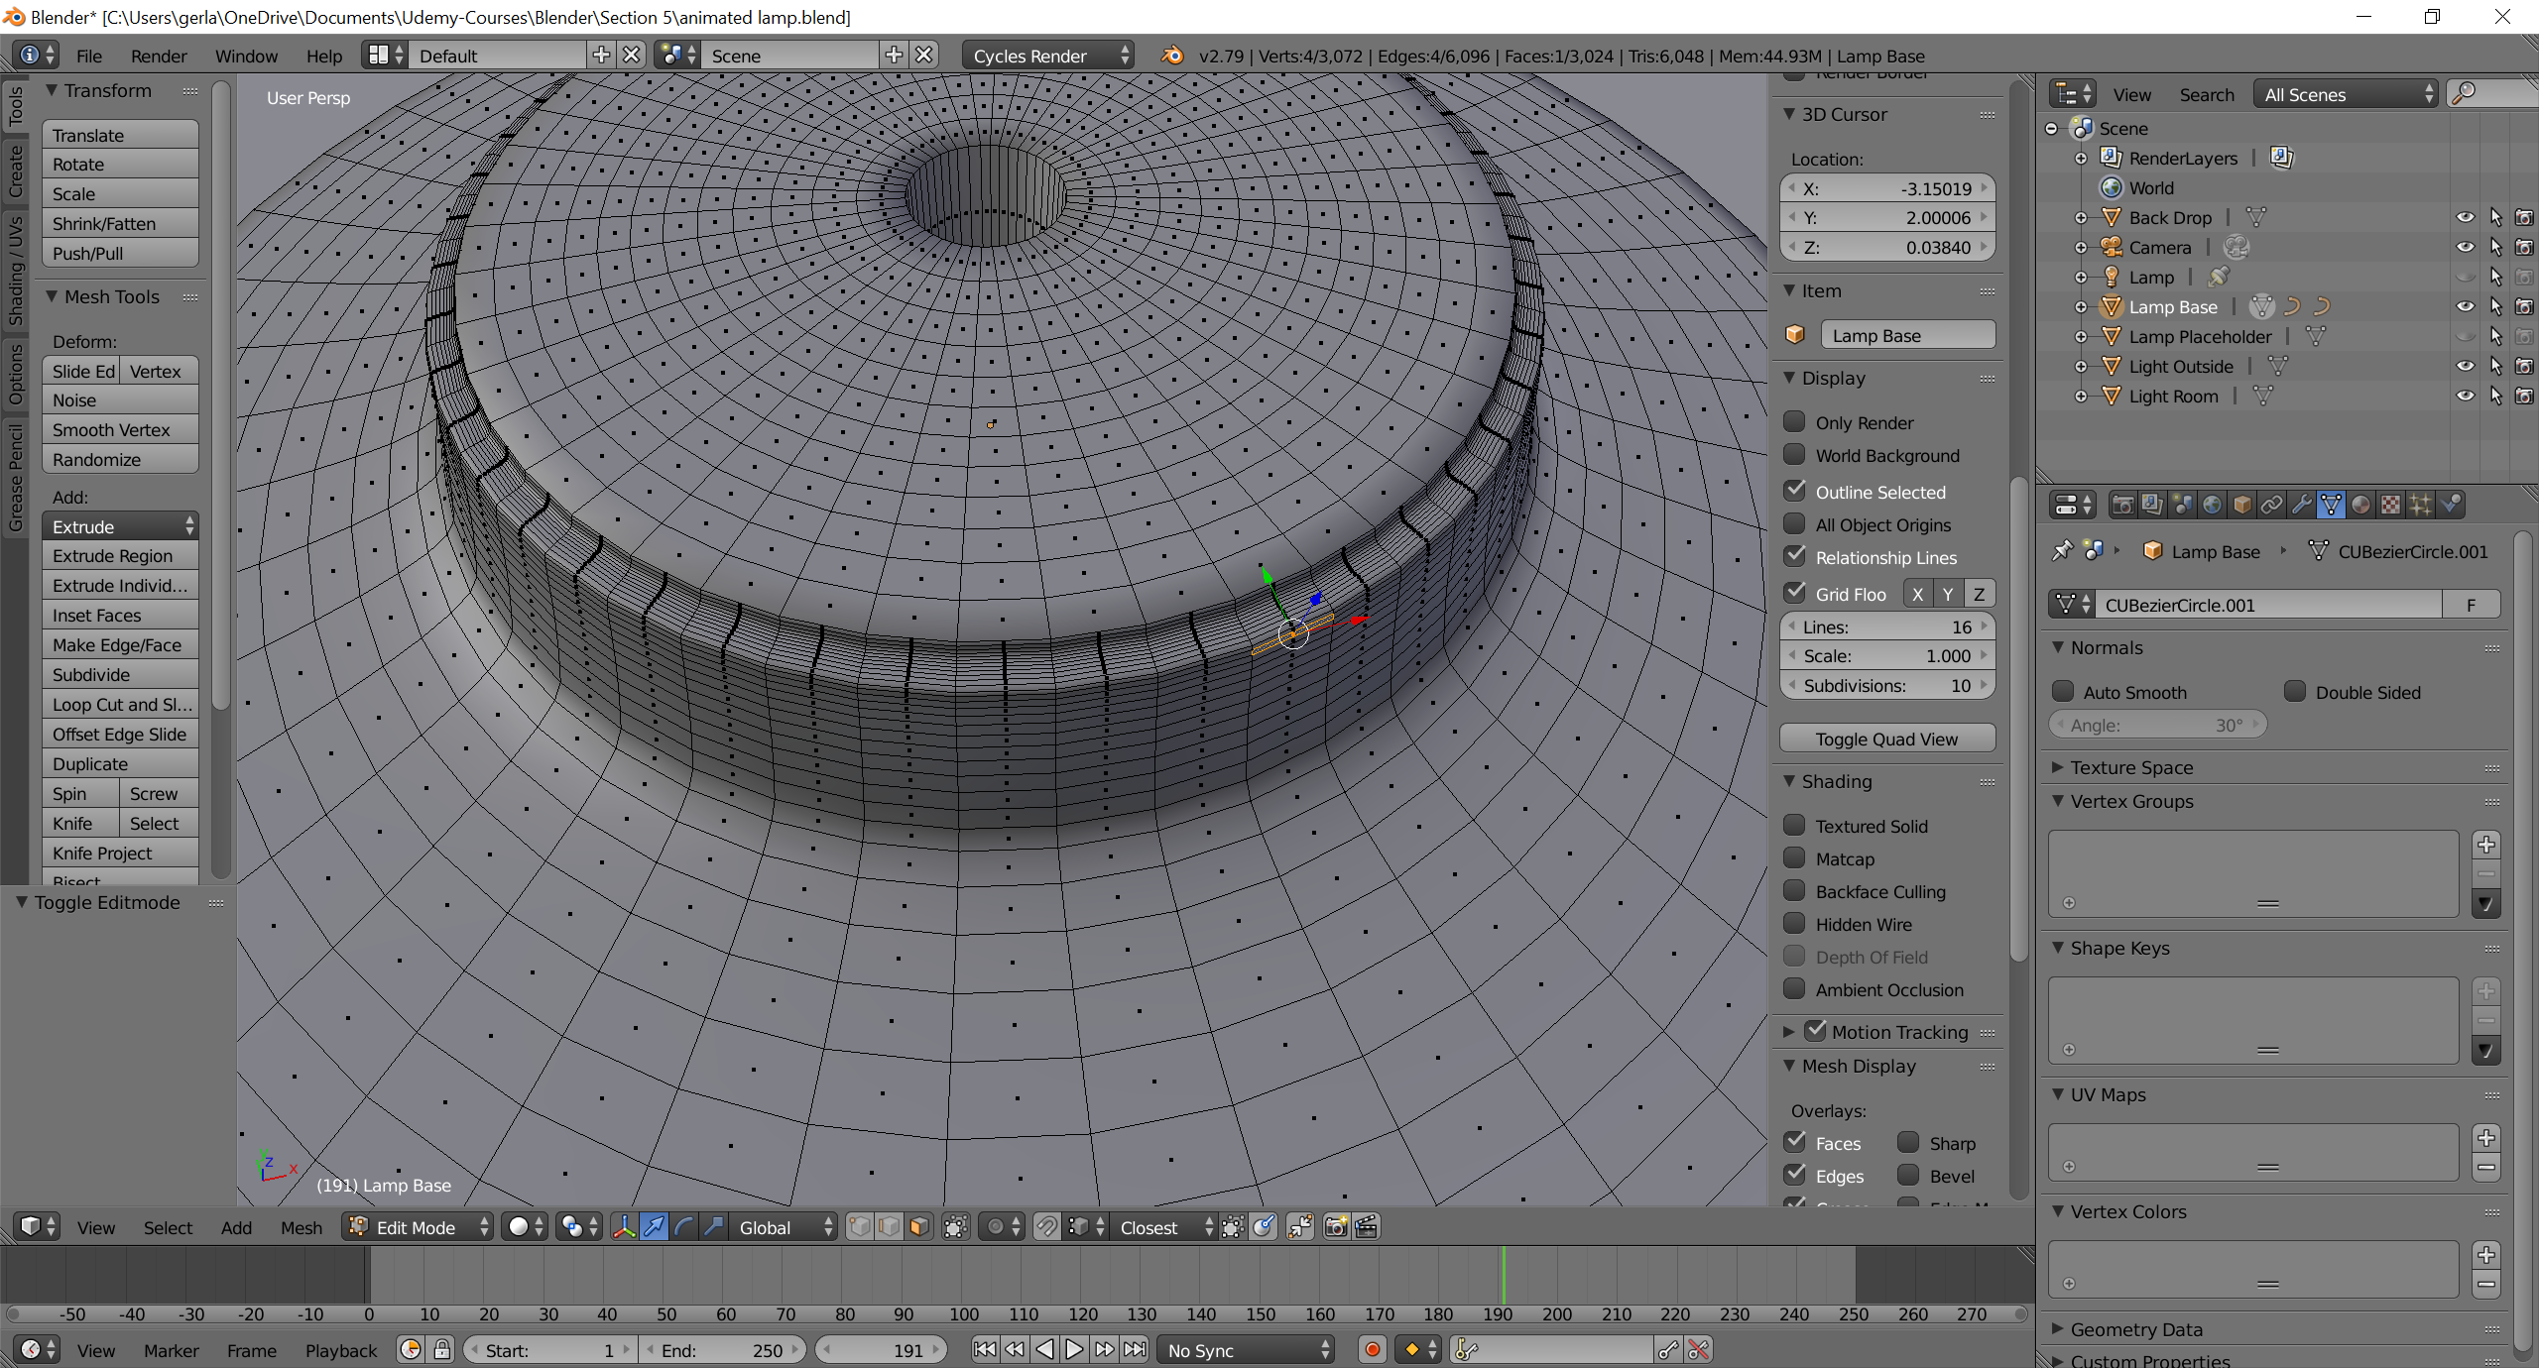Screen dimensions: 2539x1368
Task: Click the record auto-keyframe button
Action: pyautogui.click(x=1373, y=1350)
